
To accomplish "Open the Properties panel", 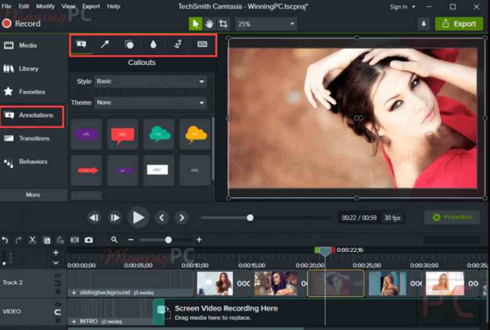I will coord(452,217).
